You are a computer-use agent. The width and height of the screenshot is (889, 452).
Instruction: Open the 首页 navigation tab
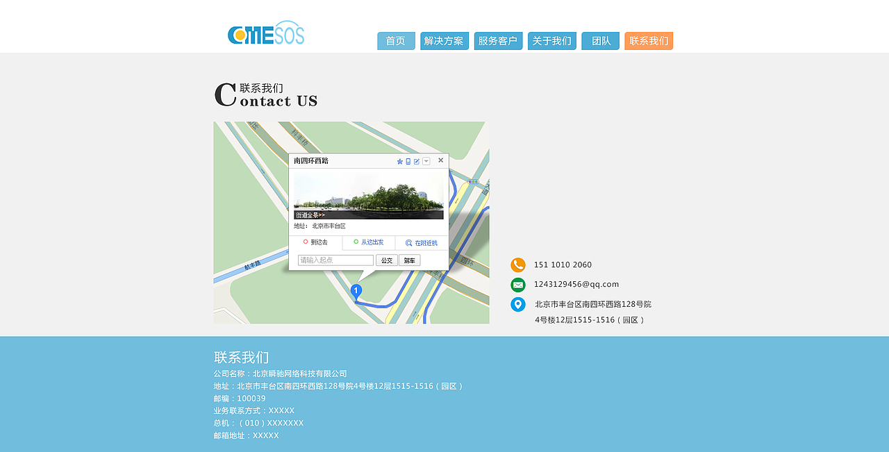[396, 41]
